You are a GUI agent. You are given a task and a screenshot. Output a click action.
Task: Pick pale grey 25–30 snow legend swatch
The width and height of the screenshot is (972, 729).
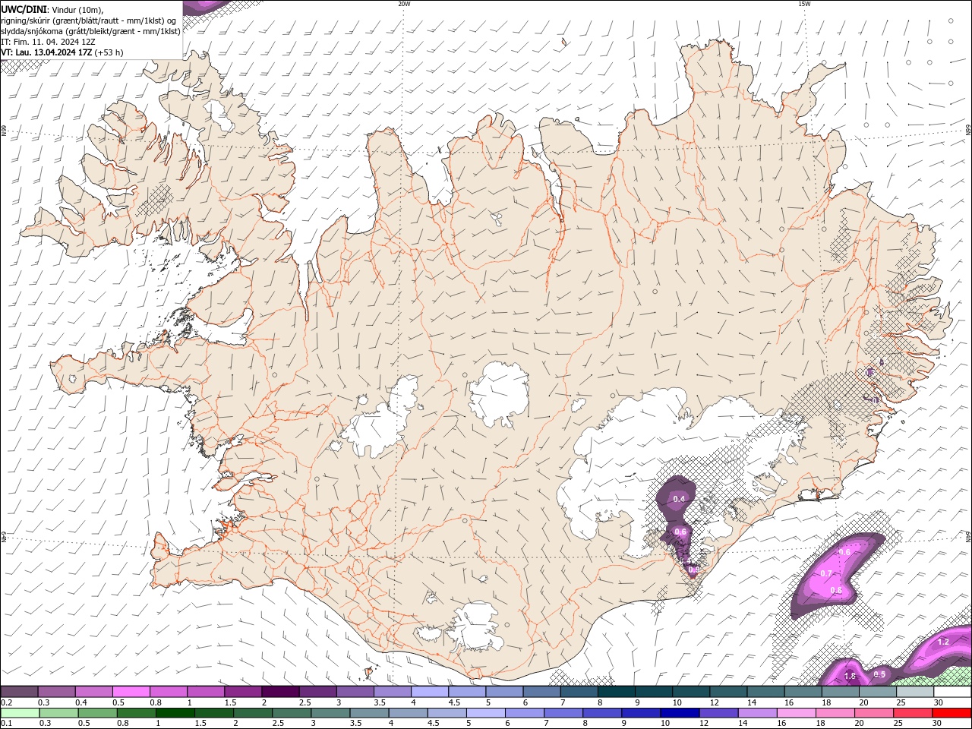tap(915, 692)
